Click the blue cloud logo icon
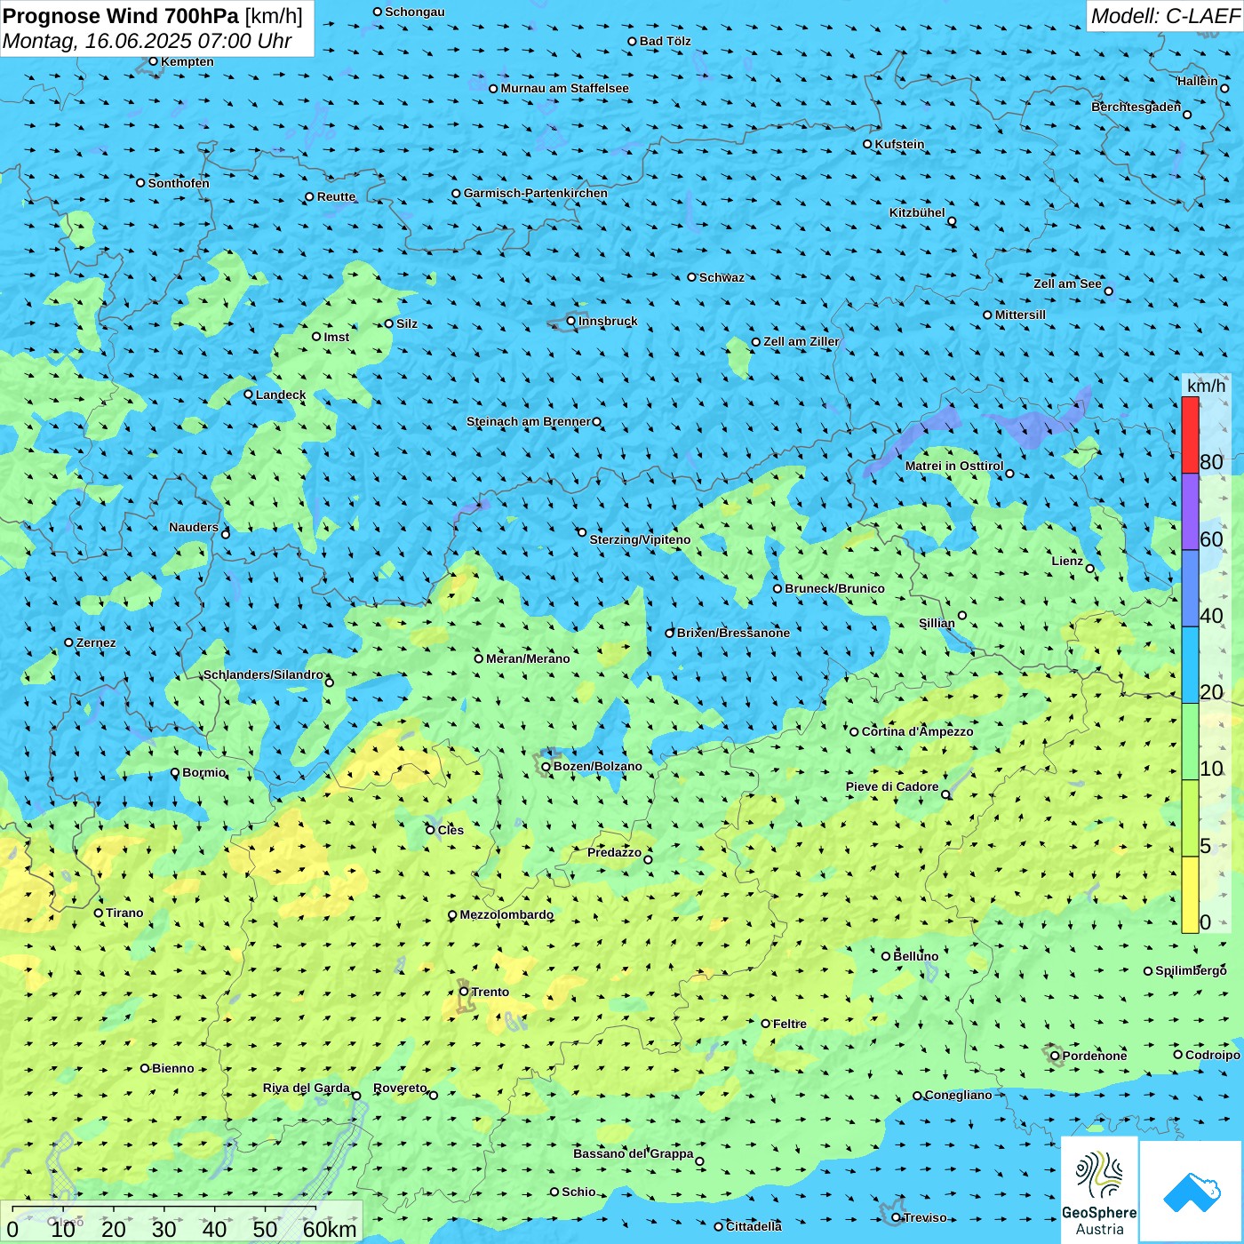 [x=1191, y=1192]
